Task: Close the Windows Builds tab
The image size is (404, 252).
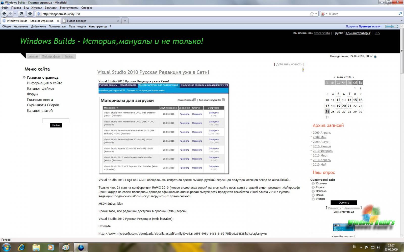Action: click(x=58, y=21)
